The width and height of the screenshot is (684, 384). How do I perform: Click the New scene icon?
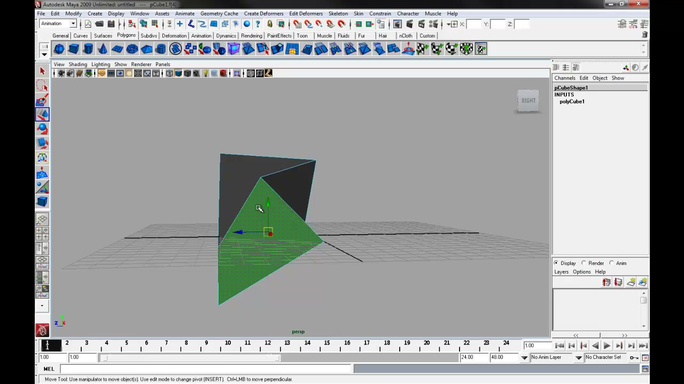[x=88, y=24]
